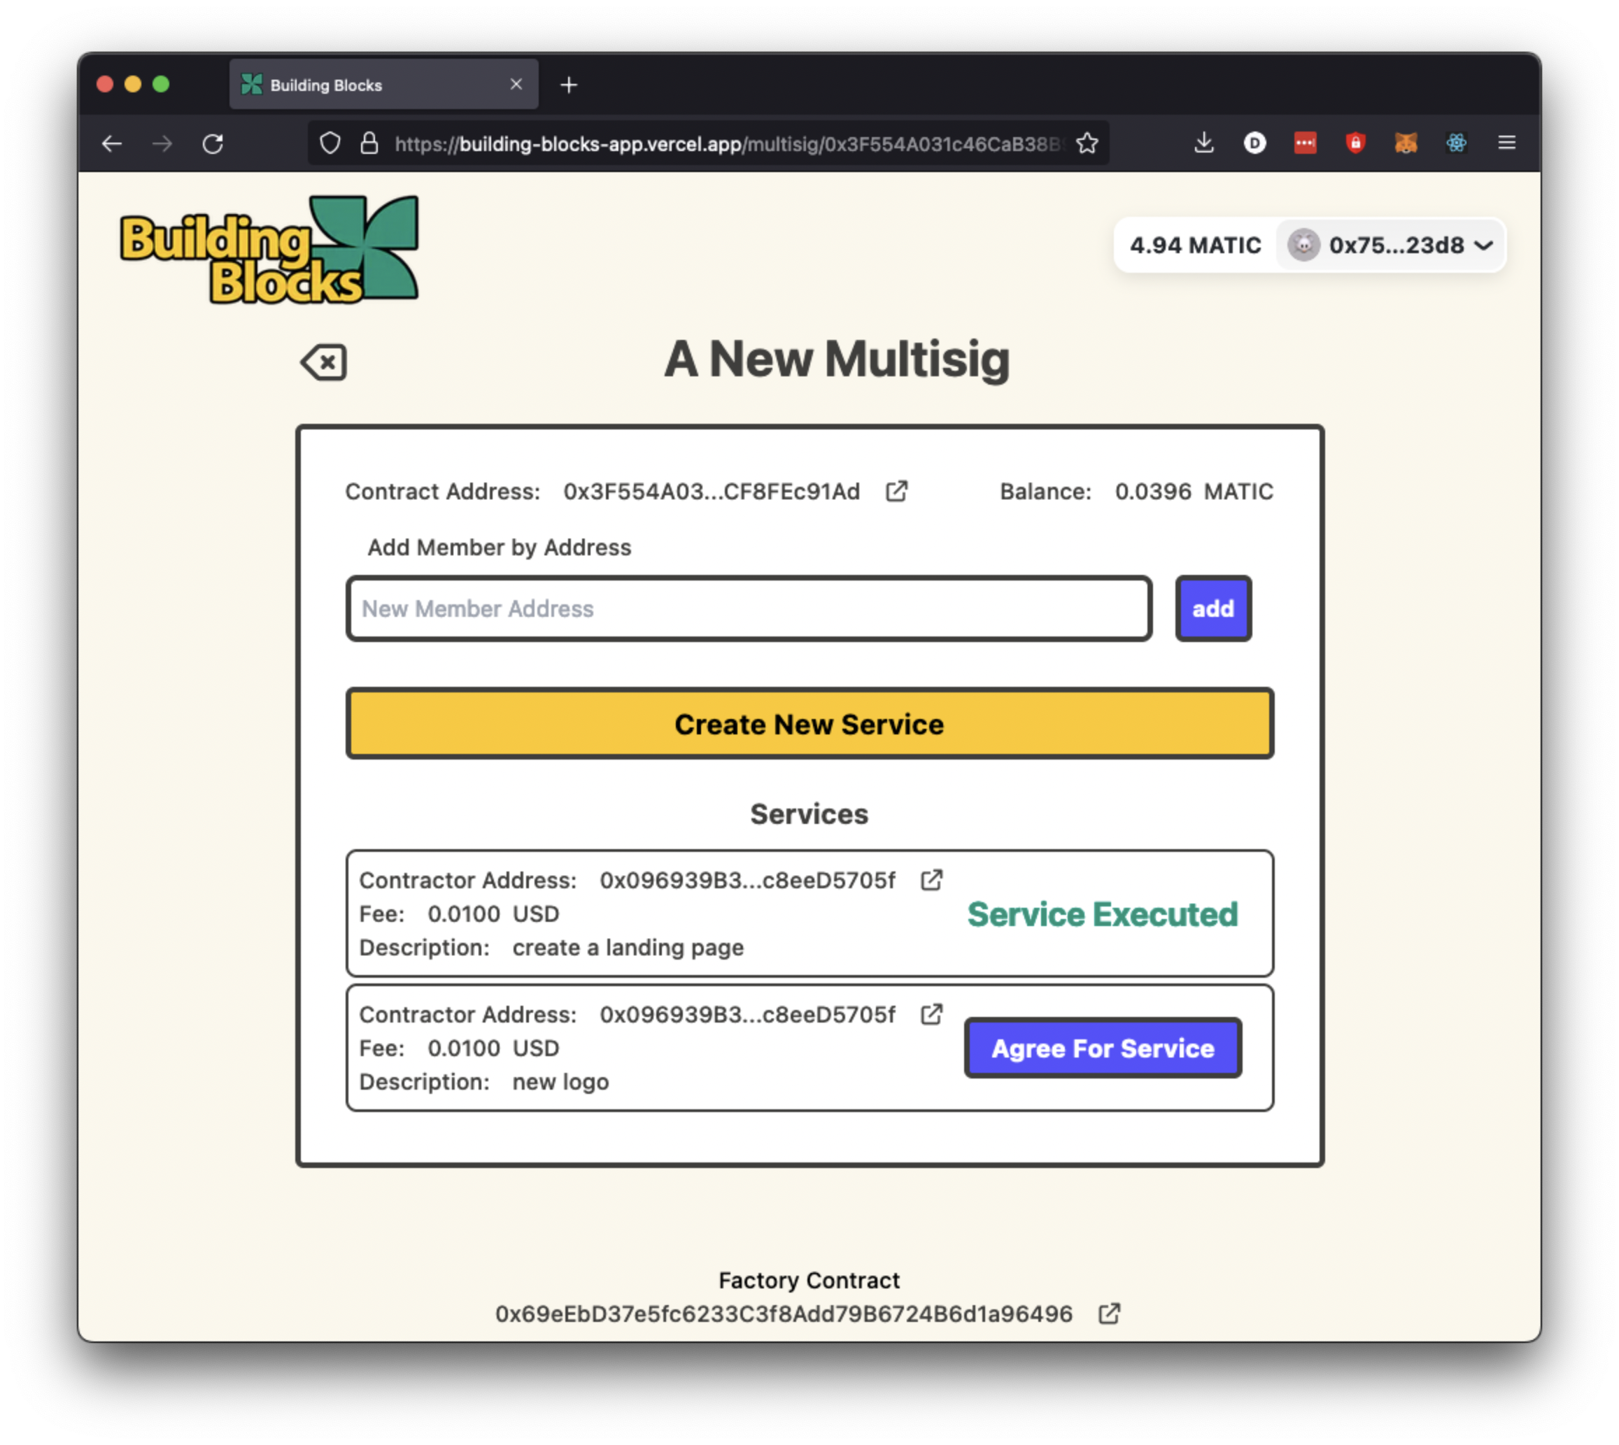Reload the current page
1619x1445 pixels.
point(212,143)
